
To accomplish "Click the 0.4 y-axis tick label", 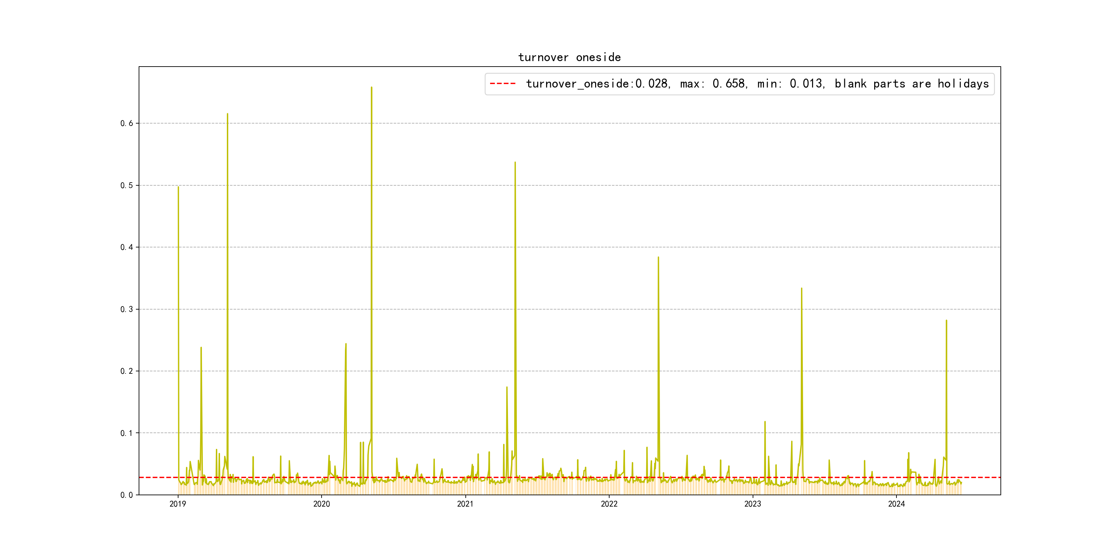I will (x=127, y=247).
